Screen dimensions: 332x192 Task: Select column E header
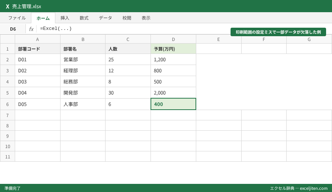pyautogui.click(x=219, y=40)
